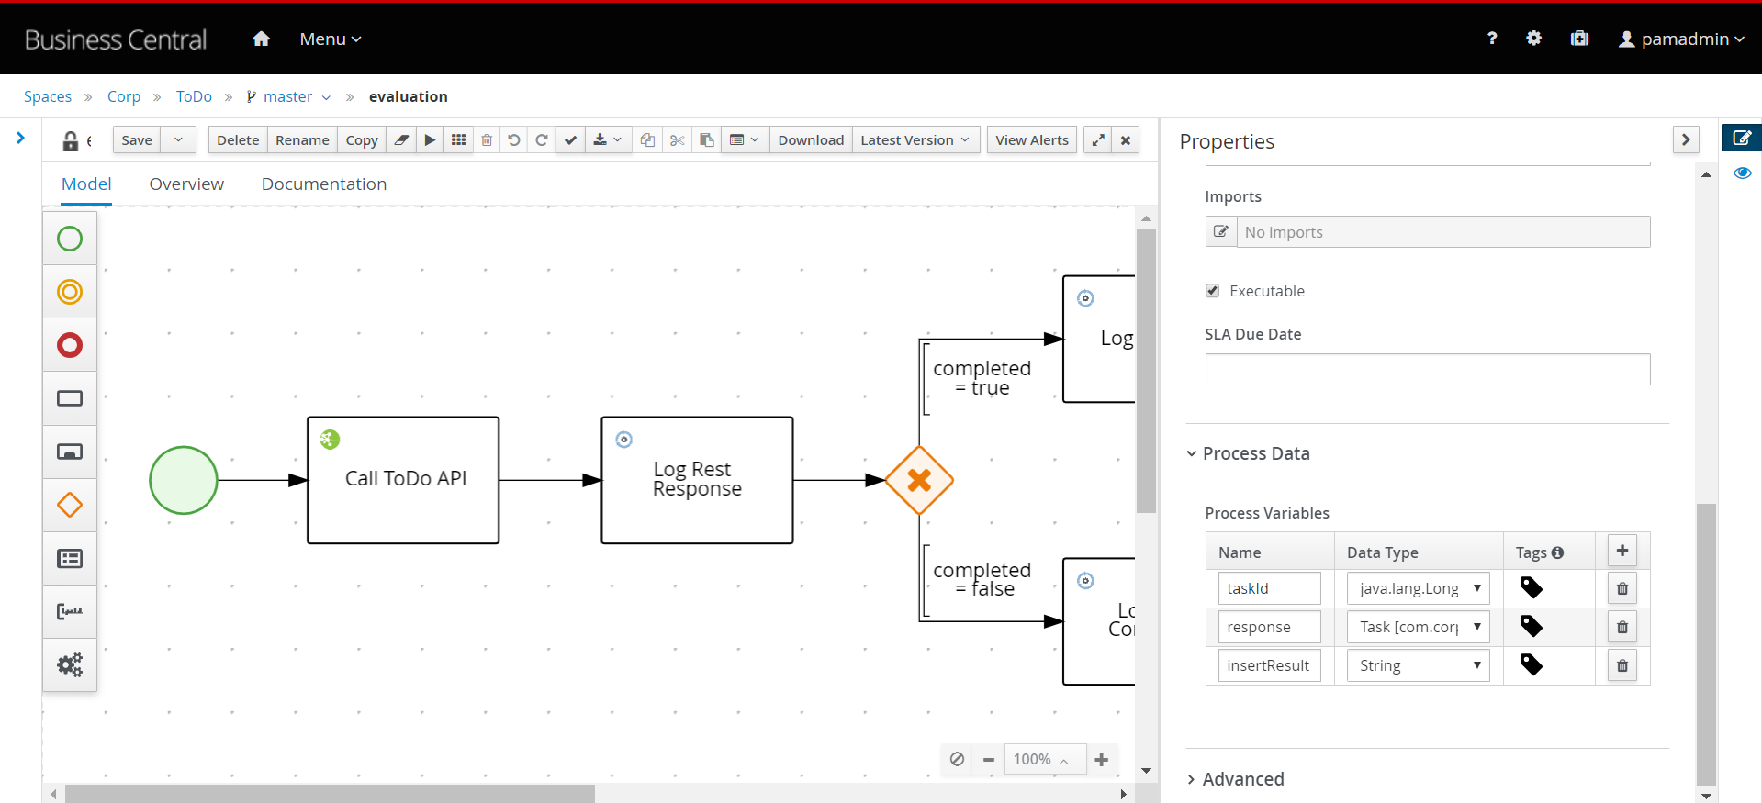Select the End Events red circle
1762x803 pixels.
[70, 345]
